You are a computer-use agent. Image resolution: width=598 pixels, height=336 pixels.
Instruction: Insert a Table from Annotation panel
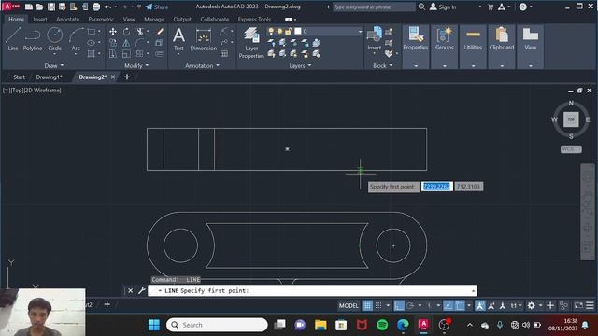[224, 54]
